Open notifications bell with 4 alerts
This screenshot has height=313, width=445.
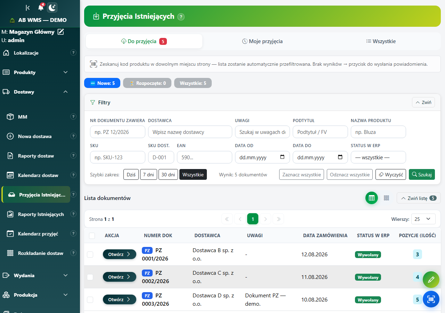point(41,7)
